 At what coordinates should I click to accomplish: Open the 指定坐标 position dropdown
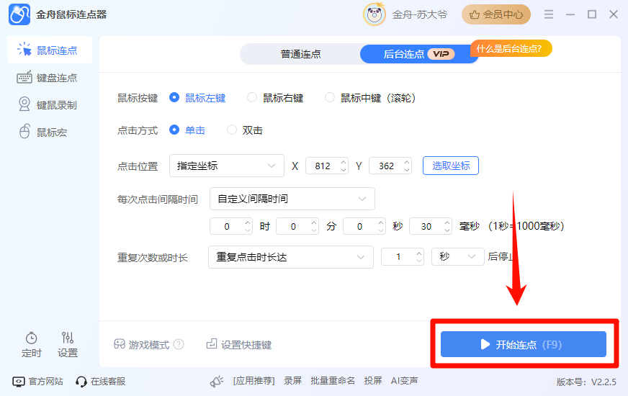click(x=227, y=166)
